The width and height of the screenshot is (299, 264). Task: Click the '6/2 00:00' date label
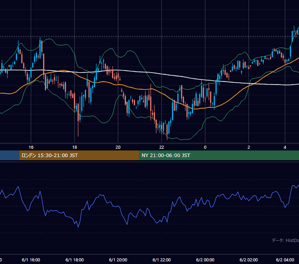point(205,260)
